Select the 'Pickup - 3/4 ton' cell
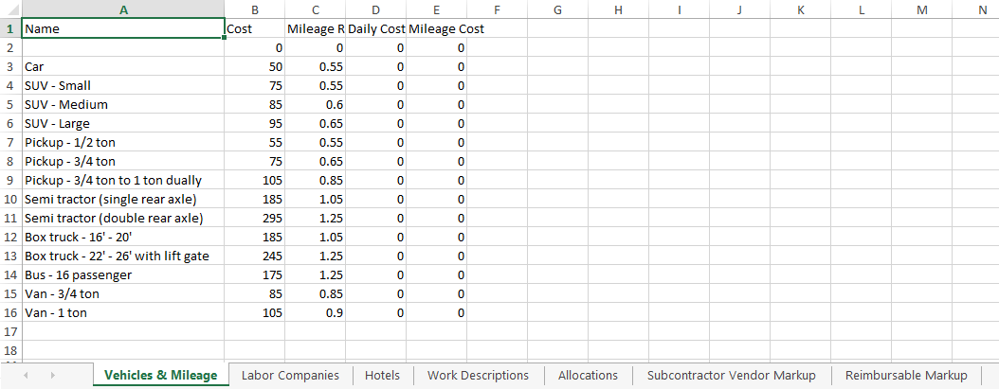 click(123, 161)
